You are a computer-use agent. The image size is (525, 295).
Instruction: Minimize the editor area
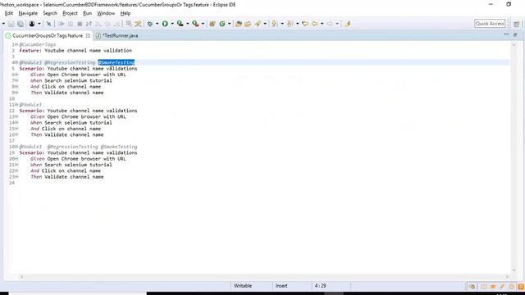[506, 34]
